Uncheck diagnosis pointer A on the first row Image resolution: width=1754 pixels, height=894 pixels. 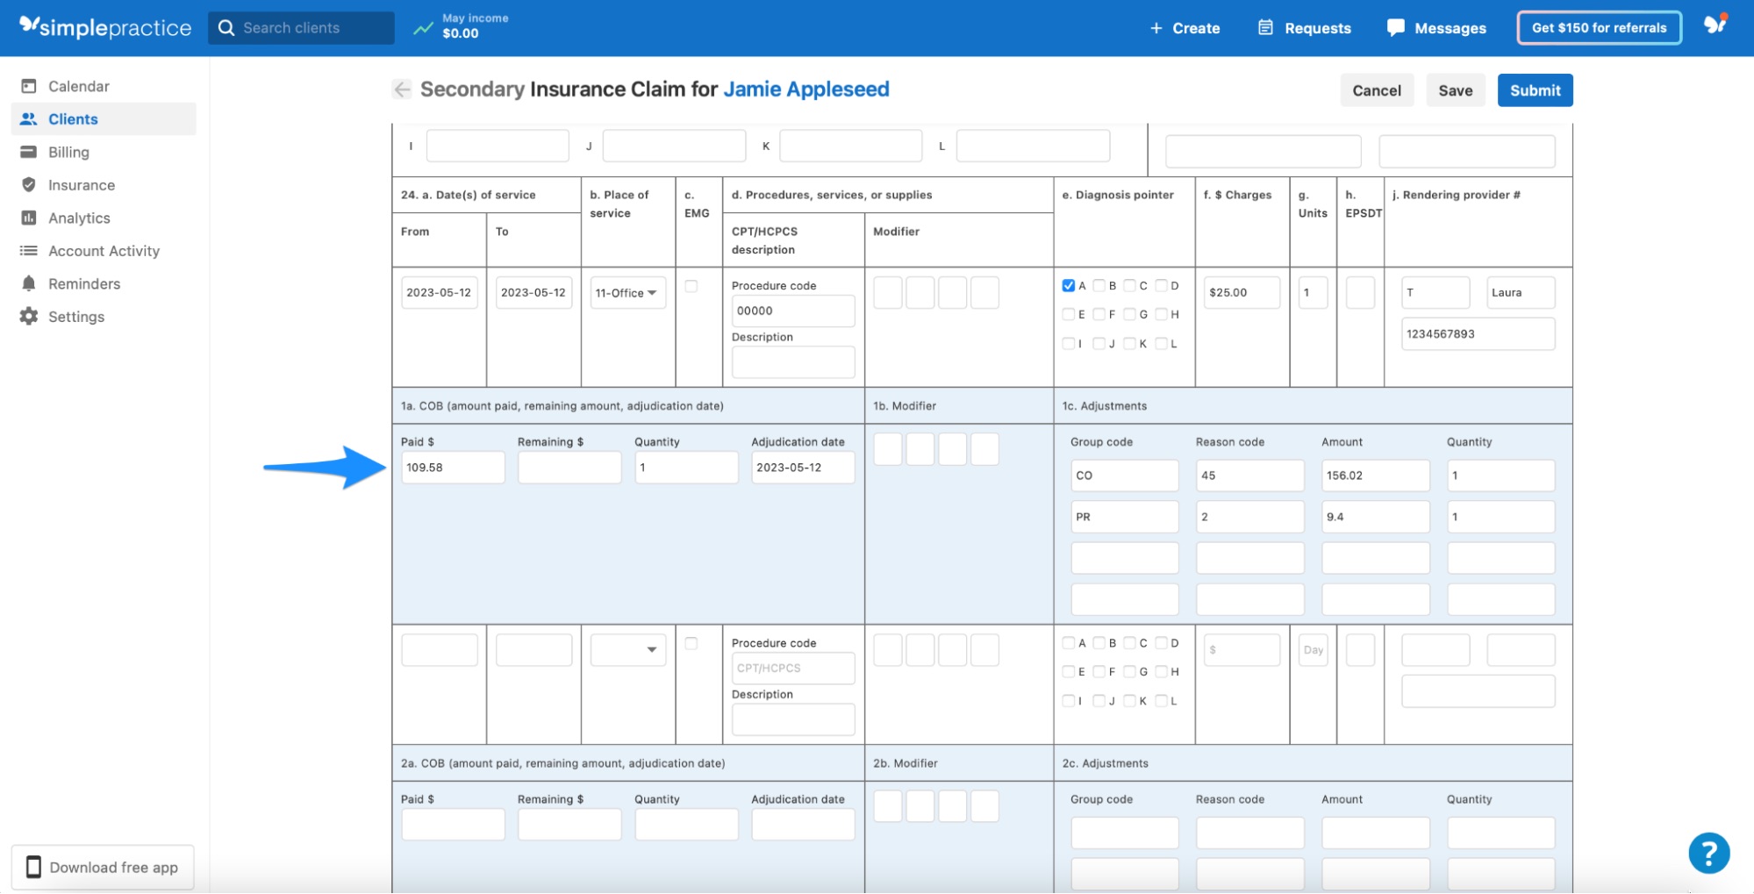(1068, 285)
